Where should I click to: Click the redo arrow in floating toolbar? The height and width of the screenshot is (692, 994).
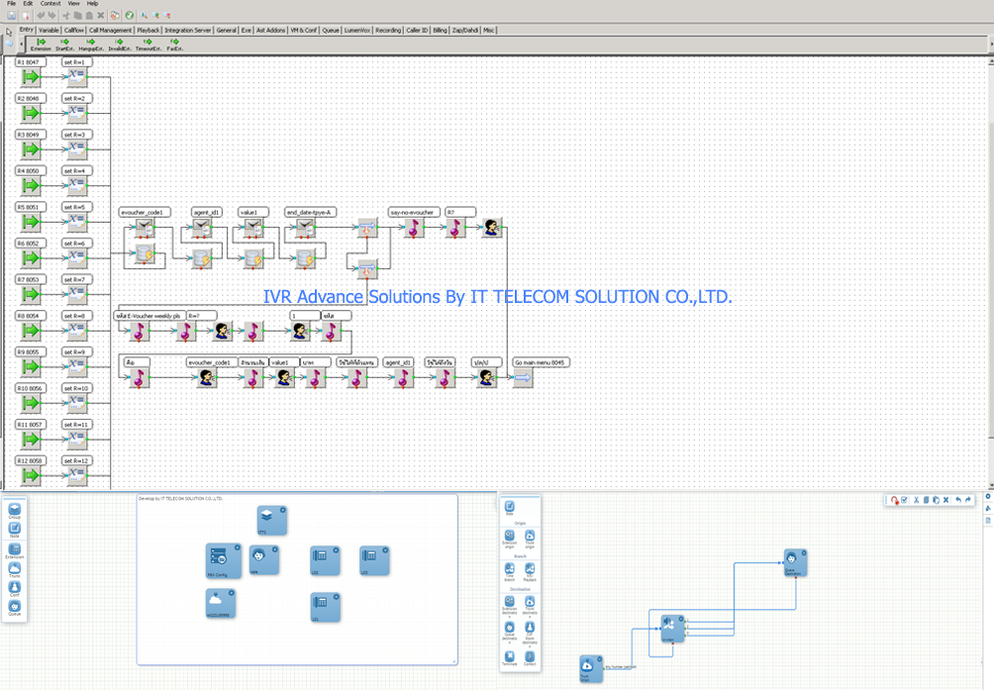coord(968,500)
